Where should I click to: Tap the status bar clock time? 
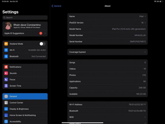(x=5, y=2)
